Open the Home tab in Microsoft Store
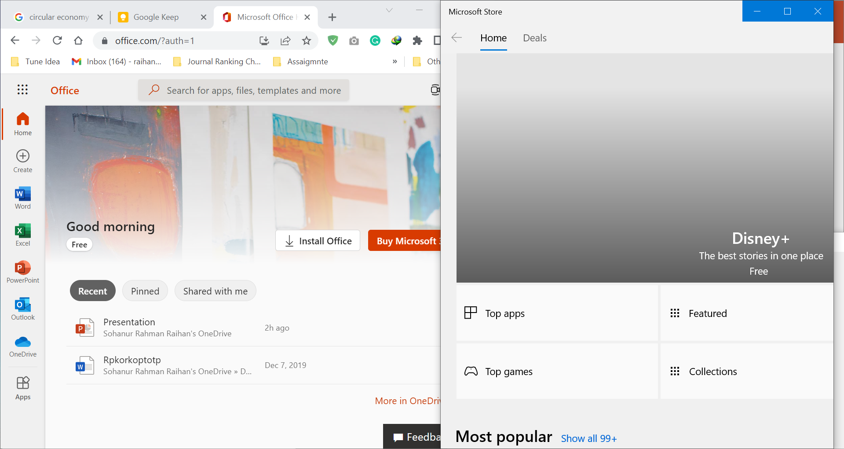Viewport: 844px width, 449px height. click(x=493, y=38)
